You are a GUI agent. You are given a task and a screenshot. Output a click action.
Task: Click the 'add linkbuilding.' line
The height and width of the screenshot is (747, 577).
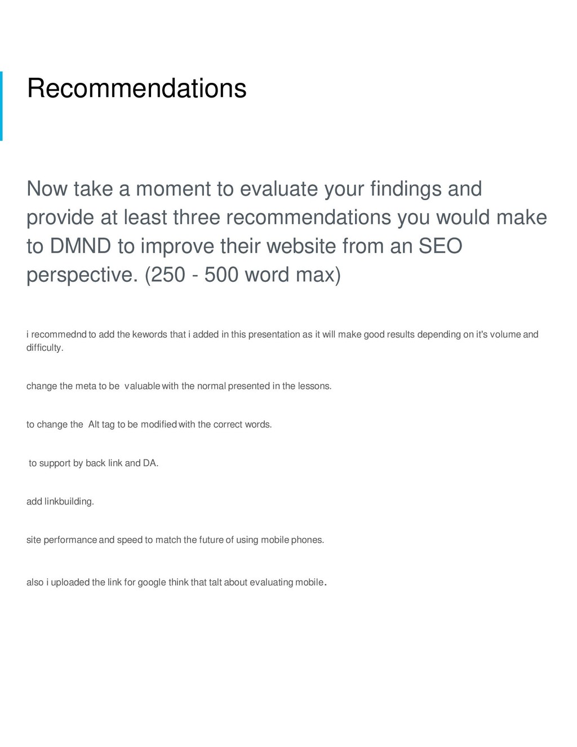[x=60, y=502]
